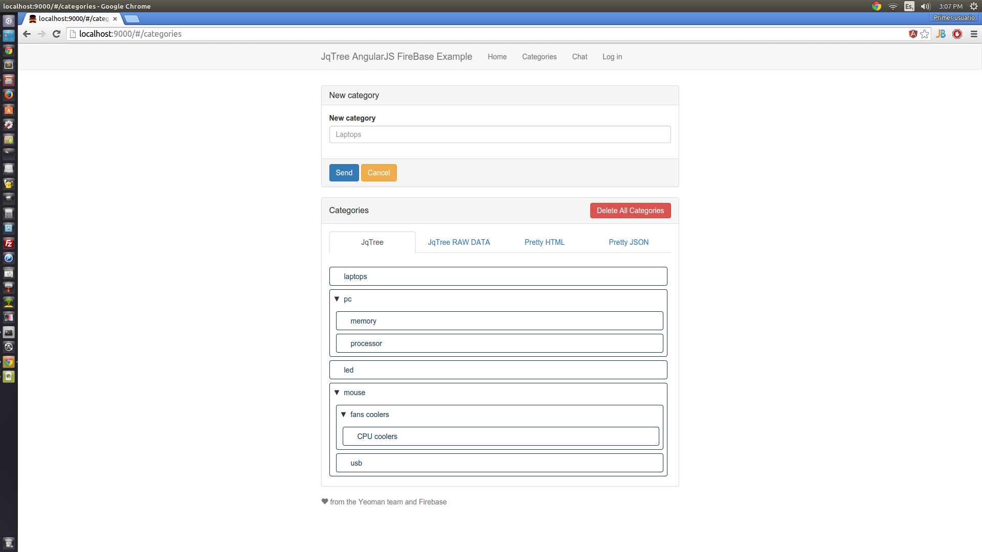982x552 pixels.
Task: Open Terminal from dock
Action: click(x=9, y=332)
